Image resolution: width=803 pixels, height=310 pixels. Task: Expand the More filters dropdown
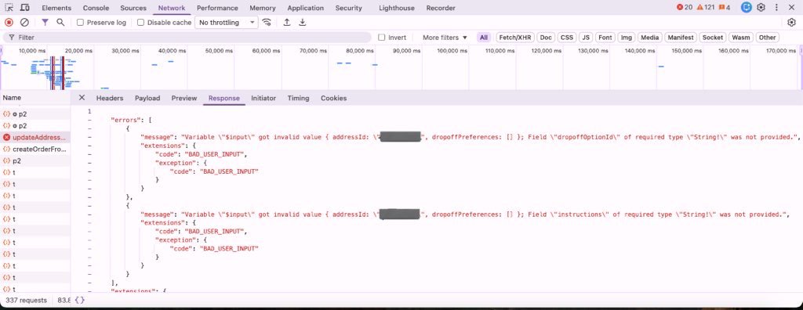tap(445, 38)
